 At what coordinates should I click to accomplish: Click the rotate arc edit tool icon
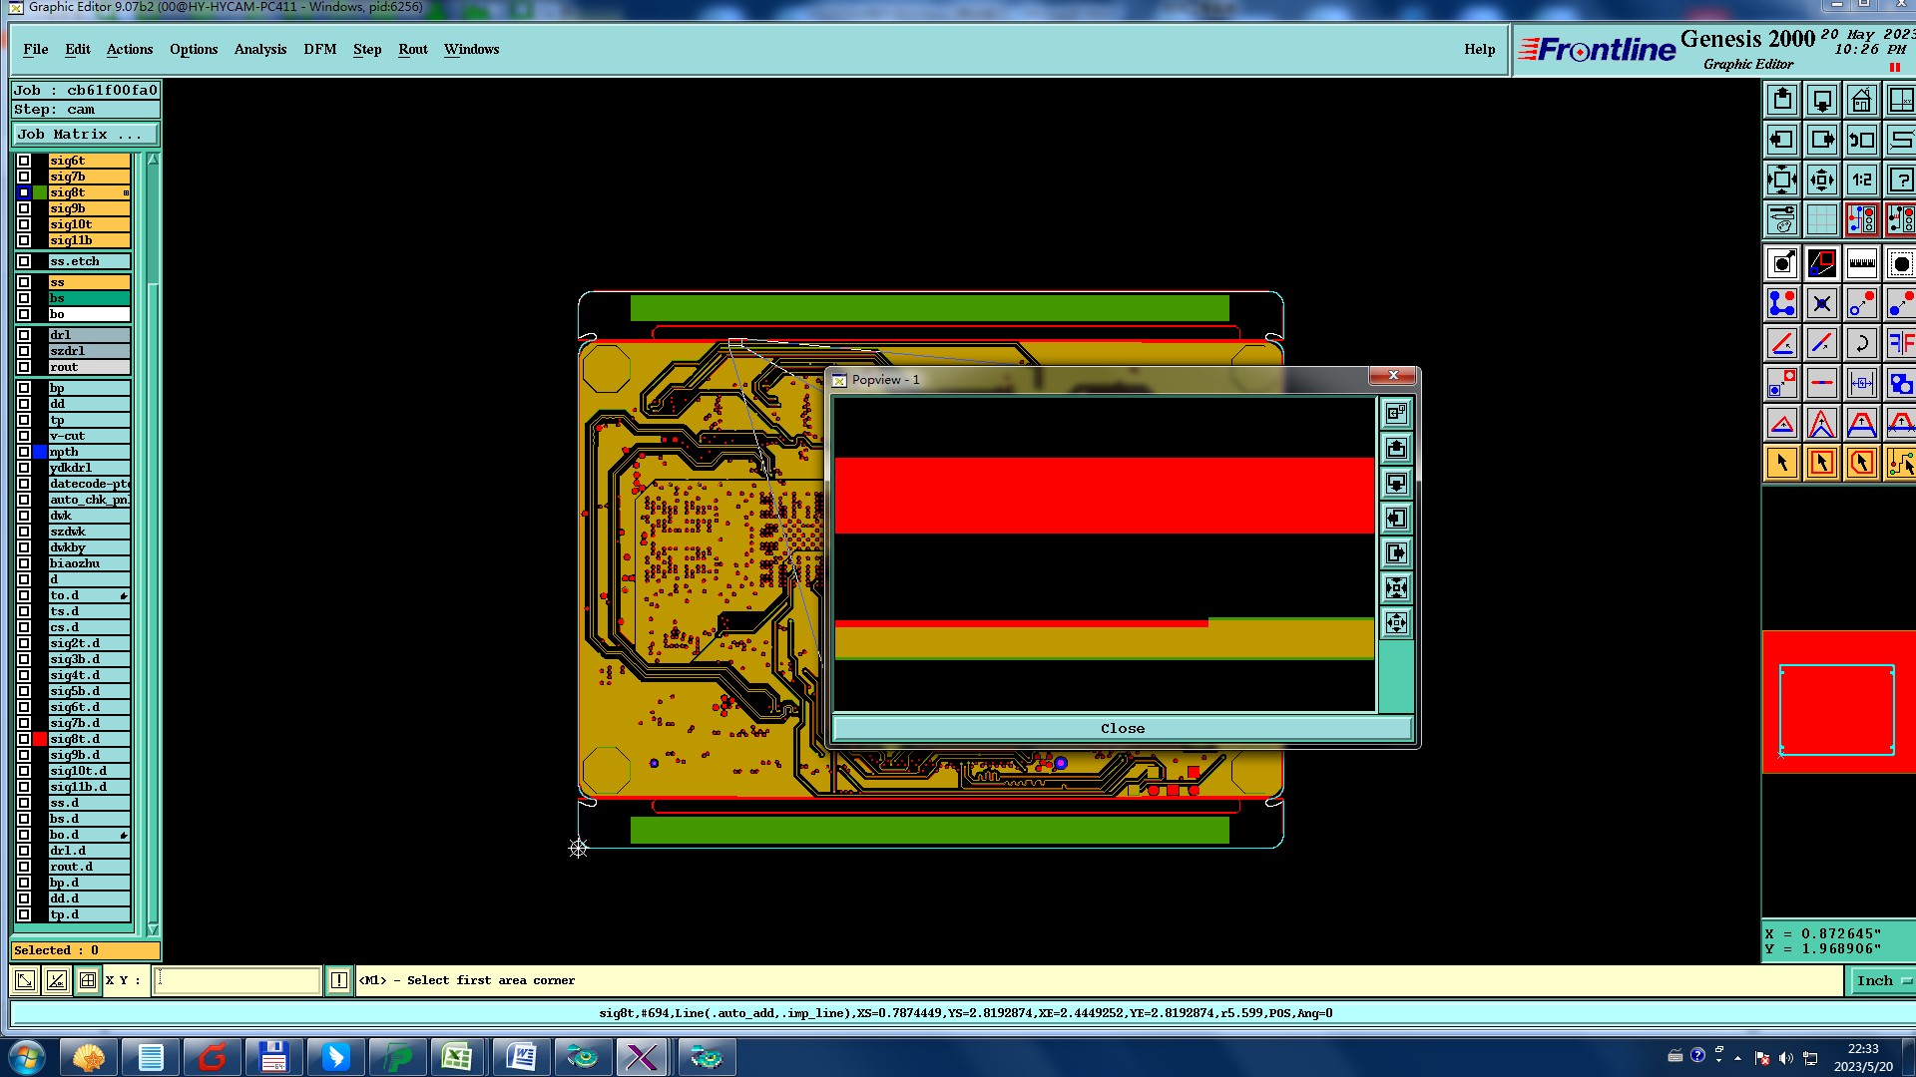coord(1861,343)
